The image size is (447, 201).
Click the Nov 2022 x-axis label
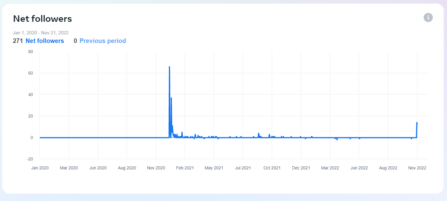417,168
